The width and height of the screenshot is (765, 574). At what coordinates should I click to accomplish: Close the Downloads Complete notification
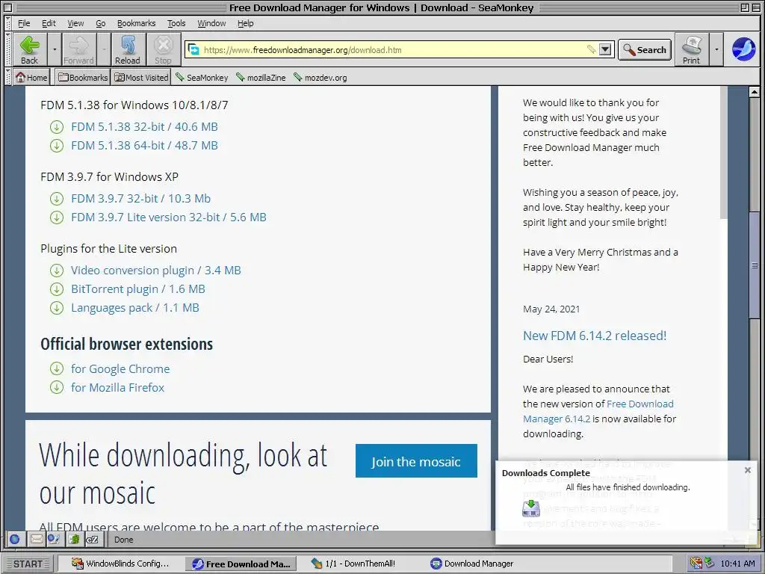tap(747, 470)
